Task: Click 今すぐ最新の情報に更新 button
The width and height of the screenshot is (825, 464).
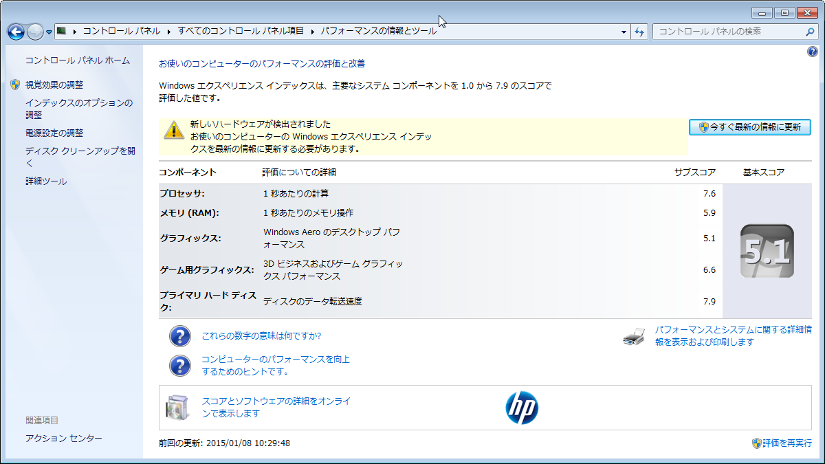Action: 750,127
